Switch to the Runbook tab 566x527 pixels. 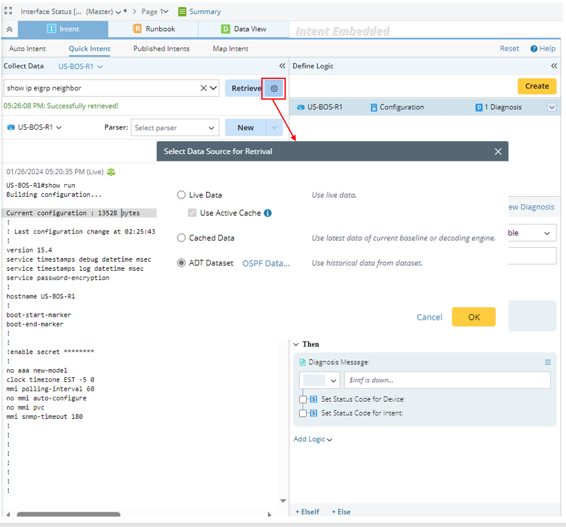click(154, 29)
